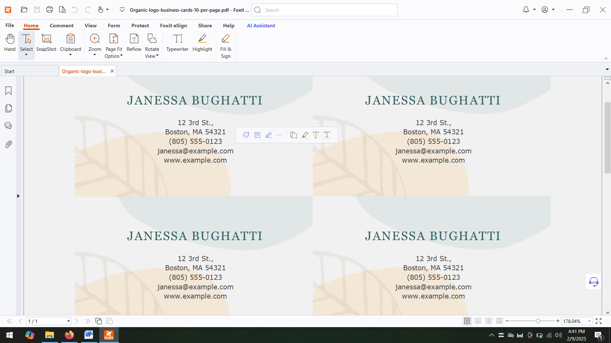611x343 pixels.
Task: Open the zoom percentage dropdown
Action: point(589,321)
